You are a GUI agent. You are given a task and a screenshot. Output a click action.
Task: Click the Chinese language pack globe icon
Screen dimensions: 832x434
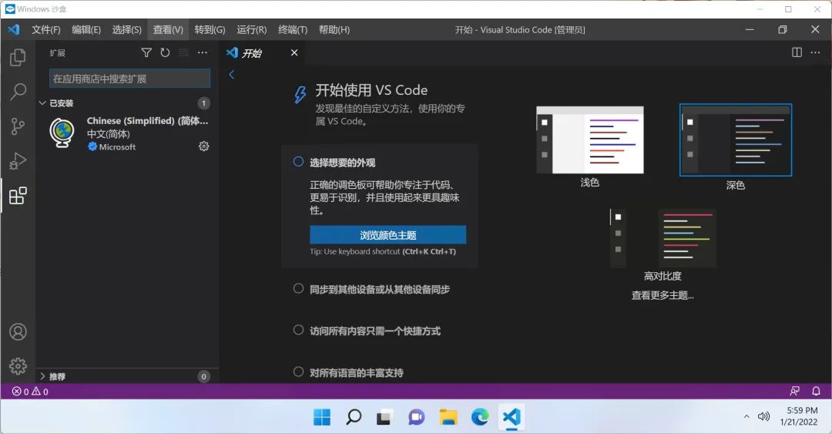click(x=62, y=133)
